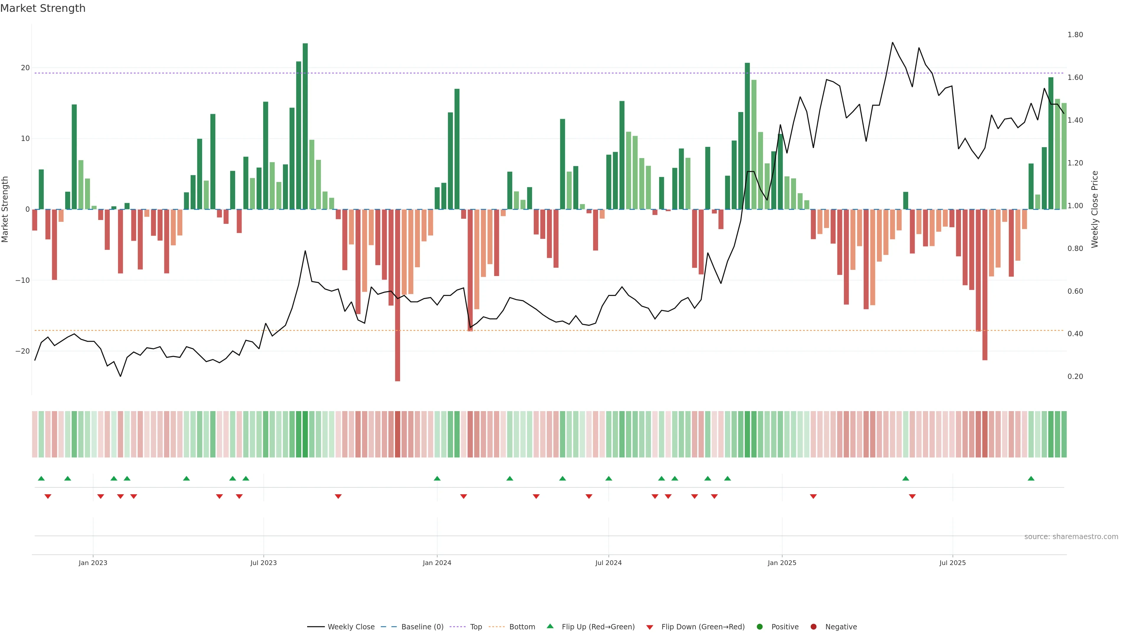Click the source: sharemaestro.com text
1133x637 pixels.
(1071, 537)
